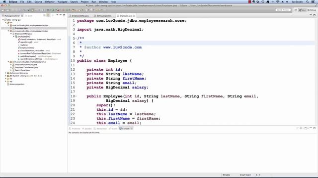Viewport: 318px width, 178px height.
Task: Open the Refactor menu
Action: point(50,2)
